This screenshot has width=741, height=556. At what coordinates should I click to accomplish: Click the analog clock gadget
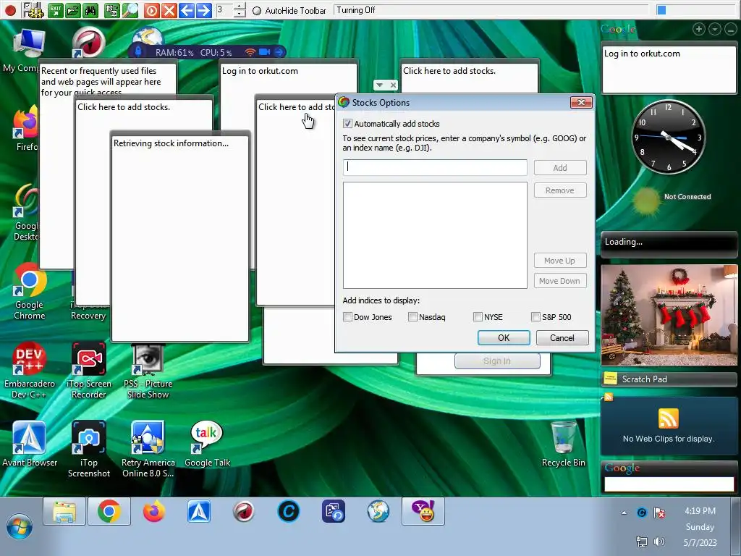click(x=669, y=137)
